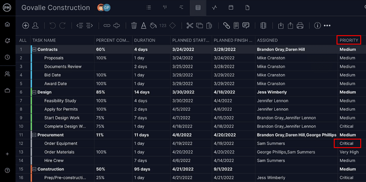This screenshot has height=182, width=366.
Task: Click the link tasks chain icon
Action: coord(107,26)
